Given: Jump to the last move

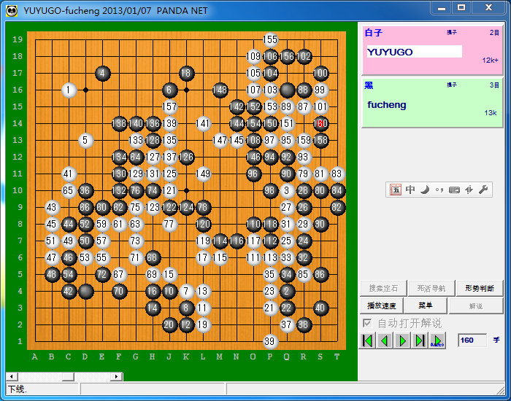Looking at the screenshot, I should coord(420,340).
